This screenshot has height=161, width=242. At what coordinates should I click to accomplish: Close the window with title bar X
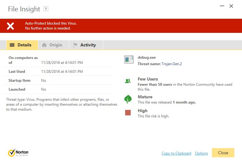pos(232,6)
